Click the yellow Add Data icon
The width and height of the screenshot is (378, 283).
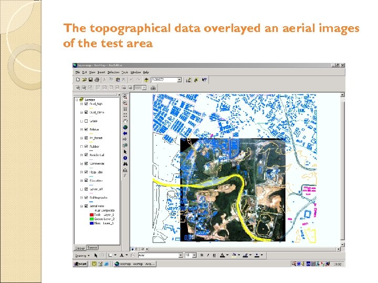[x=146, y=80]
